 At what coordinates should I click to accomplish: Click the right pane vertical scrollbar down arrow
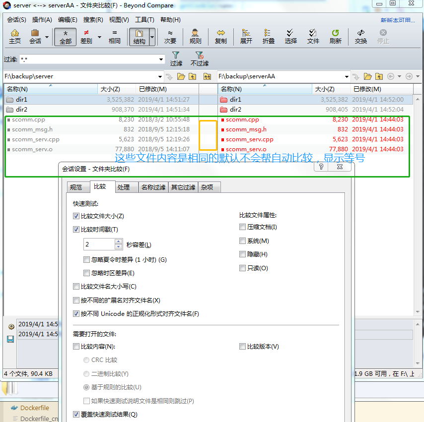click(418, 312)
